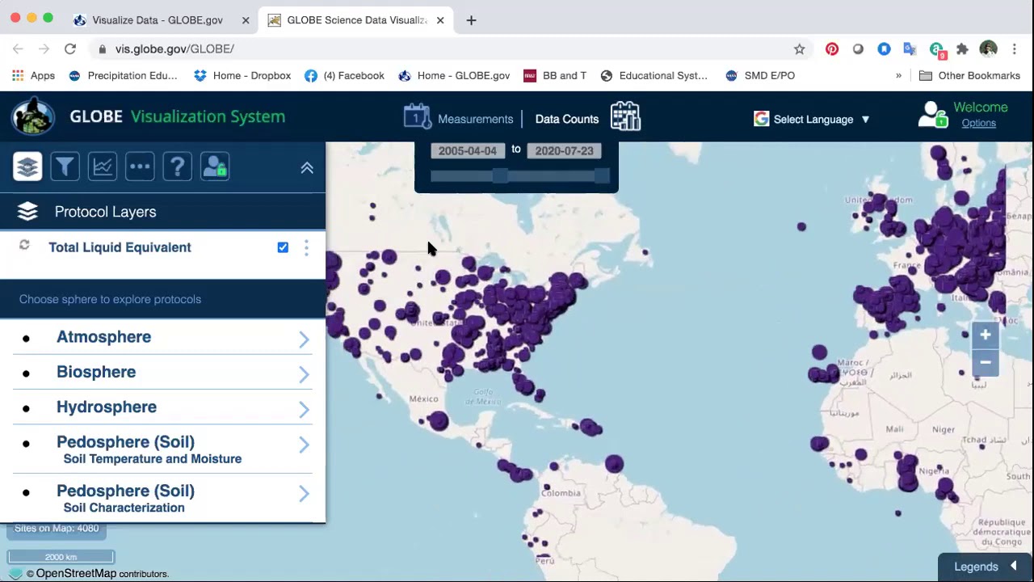Open a new browser tab
Screen dimensions: 1034x582
click(471, 20)
